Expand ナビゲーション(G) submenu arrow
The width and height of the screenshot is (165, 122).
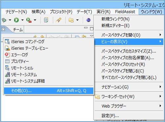pyautogui.click(x=160, y=87)
